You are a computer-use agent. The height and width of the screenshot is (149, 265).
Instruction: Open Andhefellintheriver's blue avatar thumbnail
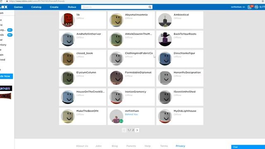[68, 39]
